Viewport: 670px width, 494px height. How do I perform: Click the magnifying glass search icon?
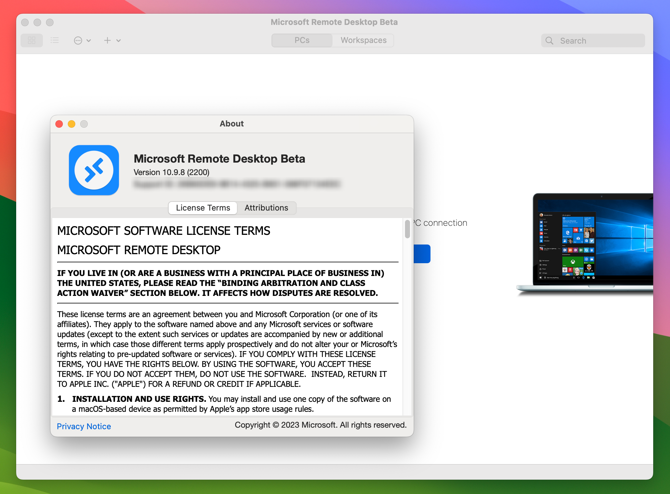coord(550,41)
